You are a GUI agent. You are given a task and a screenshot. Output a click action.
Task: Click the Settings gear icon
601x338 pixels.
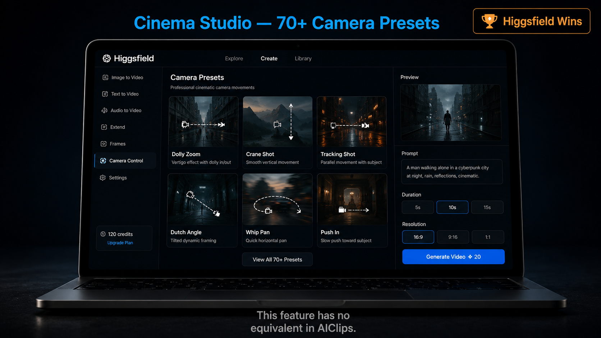click(x=103, y=178)
